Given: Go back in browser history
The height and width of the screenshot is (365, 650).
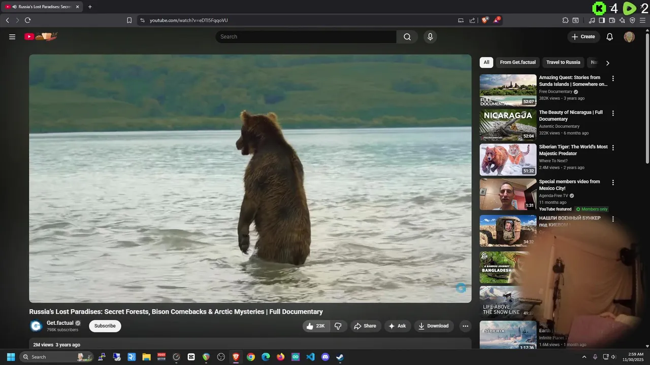Looking at the screenshot, I should click(7, 20).
